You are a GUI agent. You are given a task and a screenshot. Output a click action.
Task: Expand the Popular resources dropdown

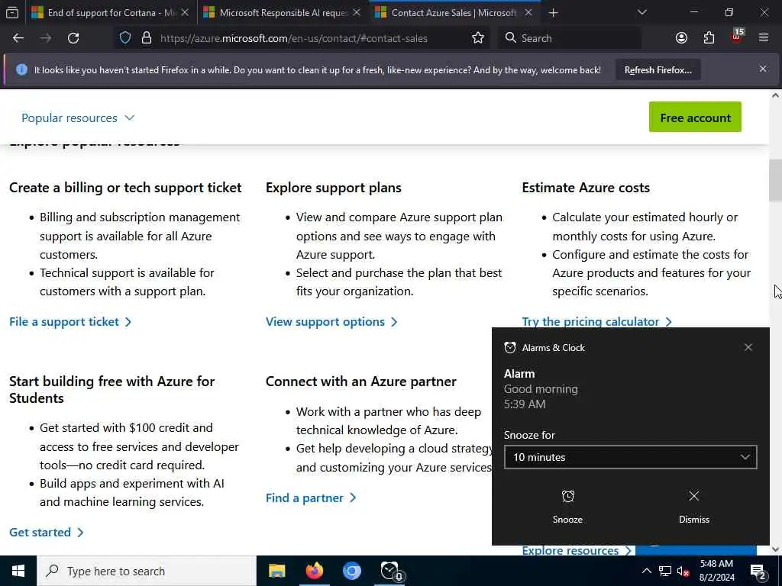click(78, 118)
